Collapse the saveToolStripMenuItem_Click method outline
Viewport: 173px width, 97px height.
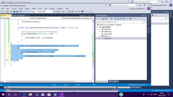coord(10,46)
